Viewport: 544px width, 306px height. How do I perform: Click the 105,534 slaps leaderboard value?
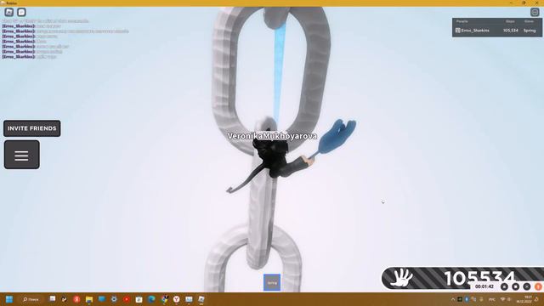pyautogui.click(x=511, y=31)
